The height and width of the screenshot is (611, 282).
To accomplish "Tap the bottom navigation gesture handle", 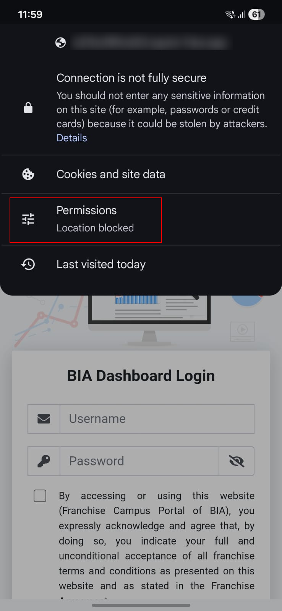I will pos(141,605).
